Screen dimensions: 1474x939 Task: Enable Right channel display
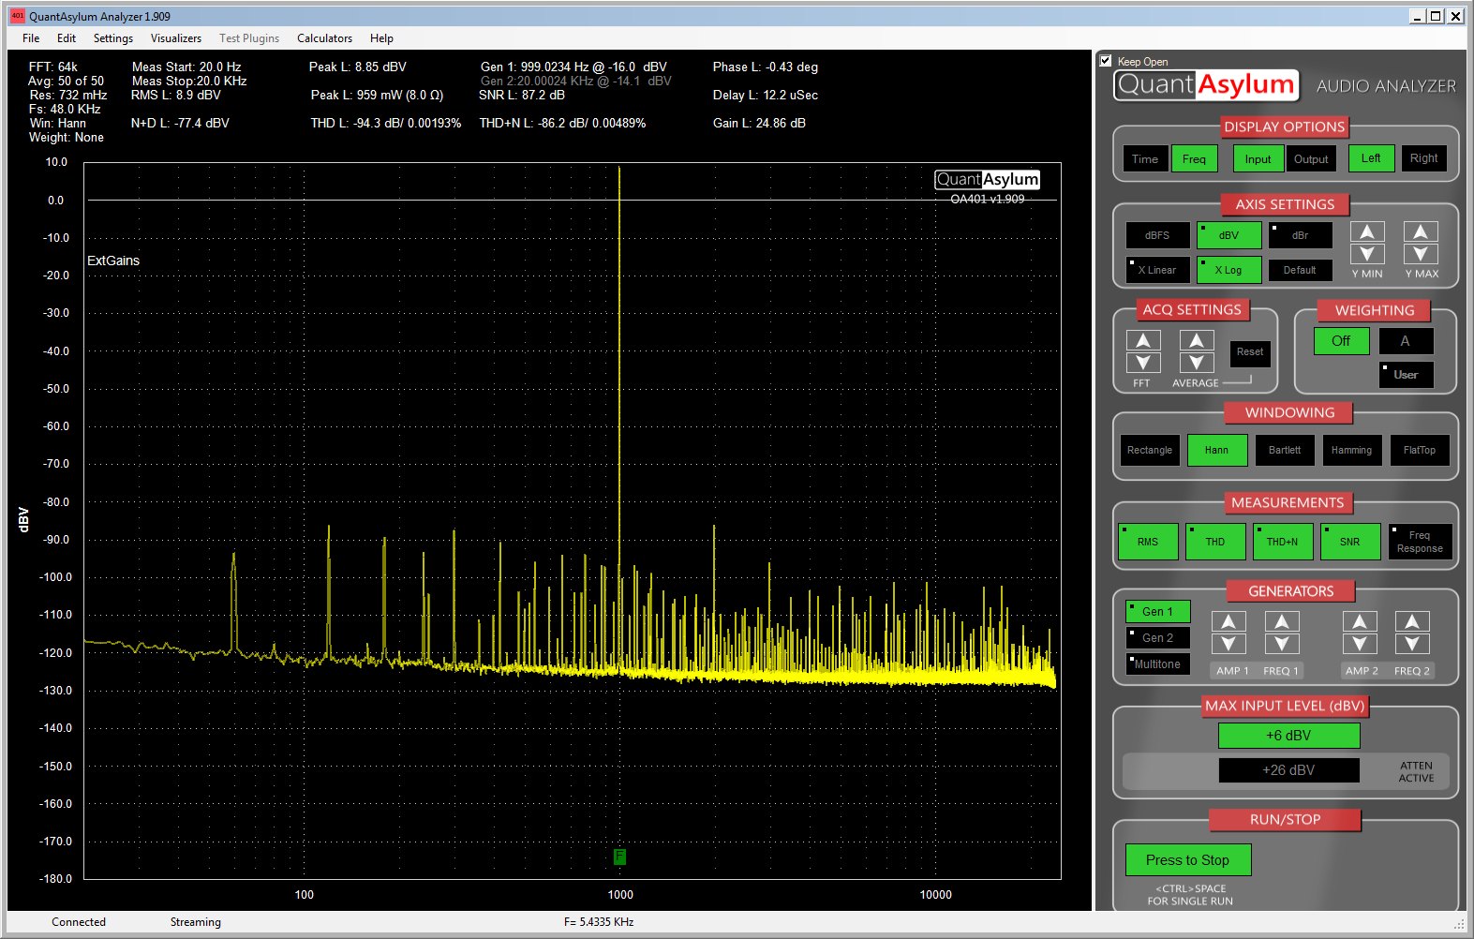pos(1424,158)
